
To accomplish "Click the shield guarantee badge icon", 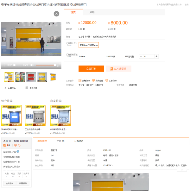I will (15, 145).
